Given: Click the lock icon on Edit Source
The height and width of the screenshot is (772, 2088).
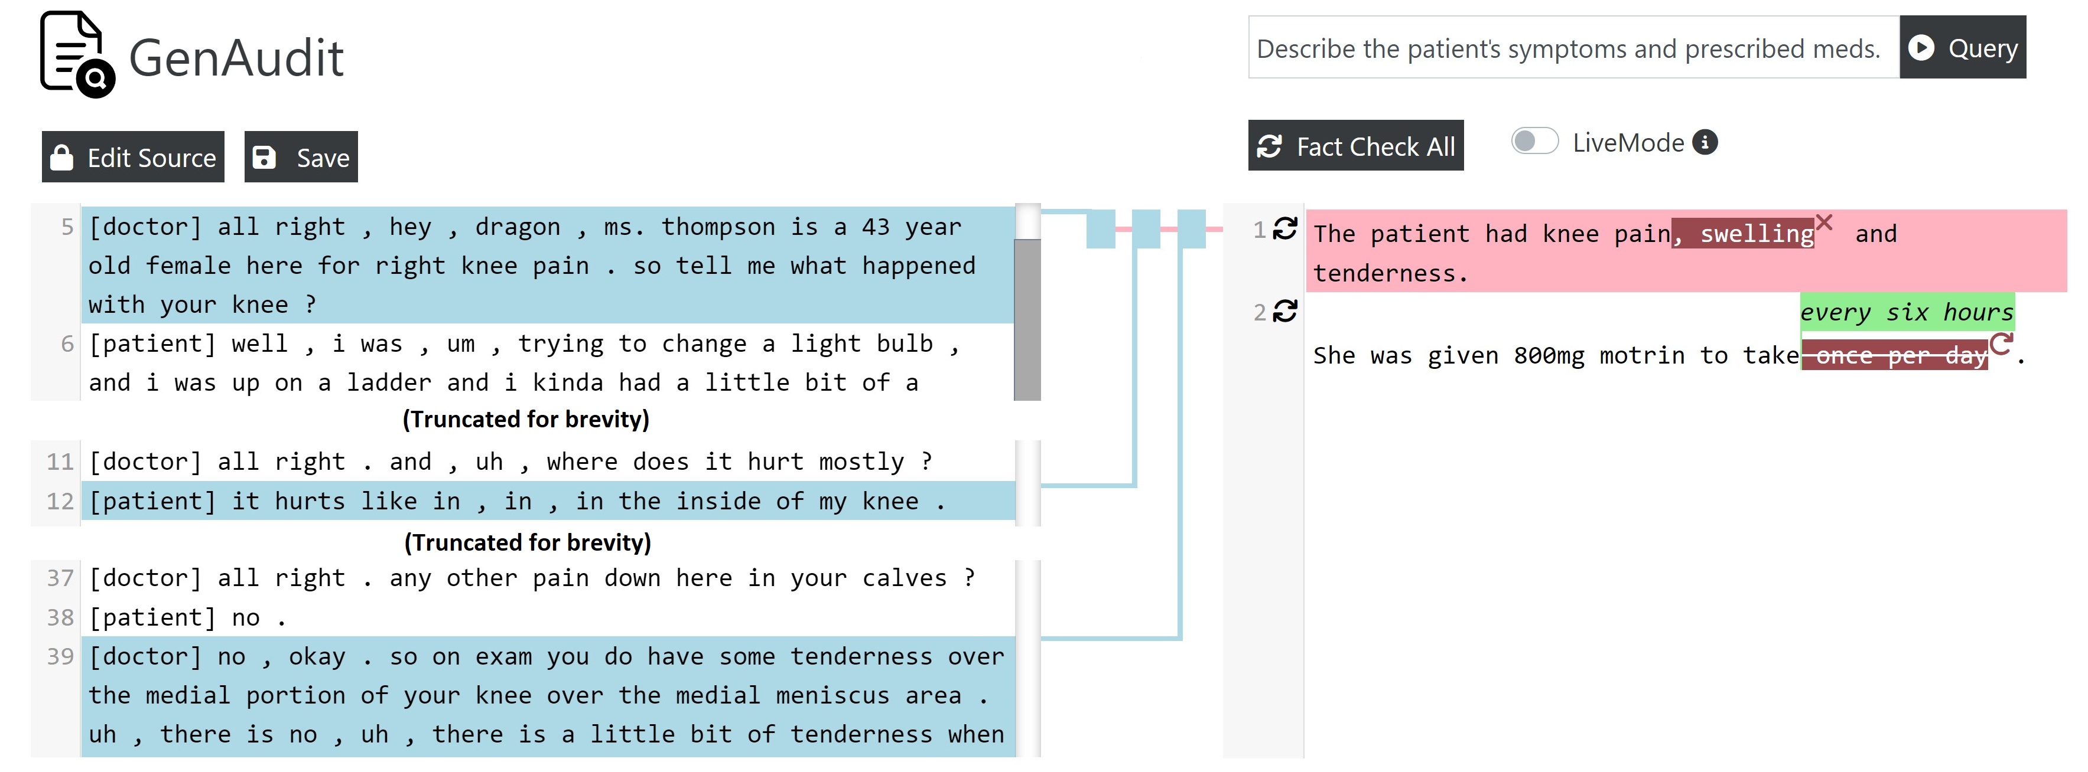Looking at the screenshot, I should [61, 157].
